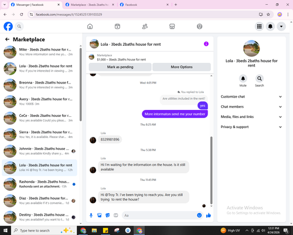
Task: Open the tab search dropdown arrow
Action: tap(5, 5)
